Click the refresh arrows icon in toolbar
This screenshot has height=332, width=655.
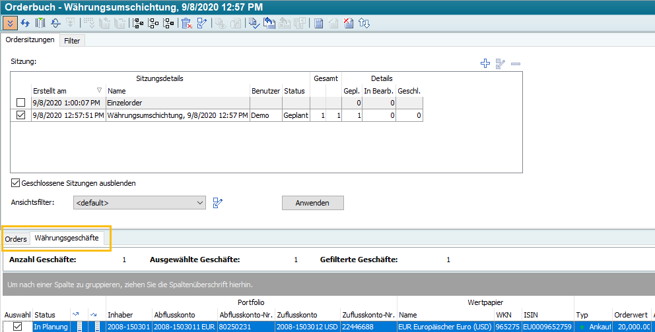25,23
